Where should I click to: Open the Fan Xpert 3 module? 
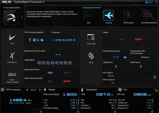12,57
